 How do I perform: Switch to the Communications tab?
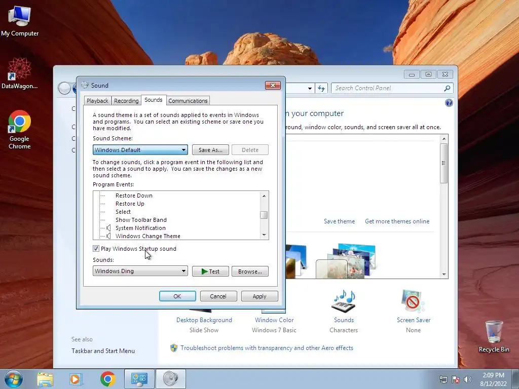pyautogui.click(x=188, y=101)
